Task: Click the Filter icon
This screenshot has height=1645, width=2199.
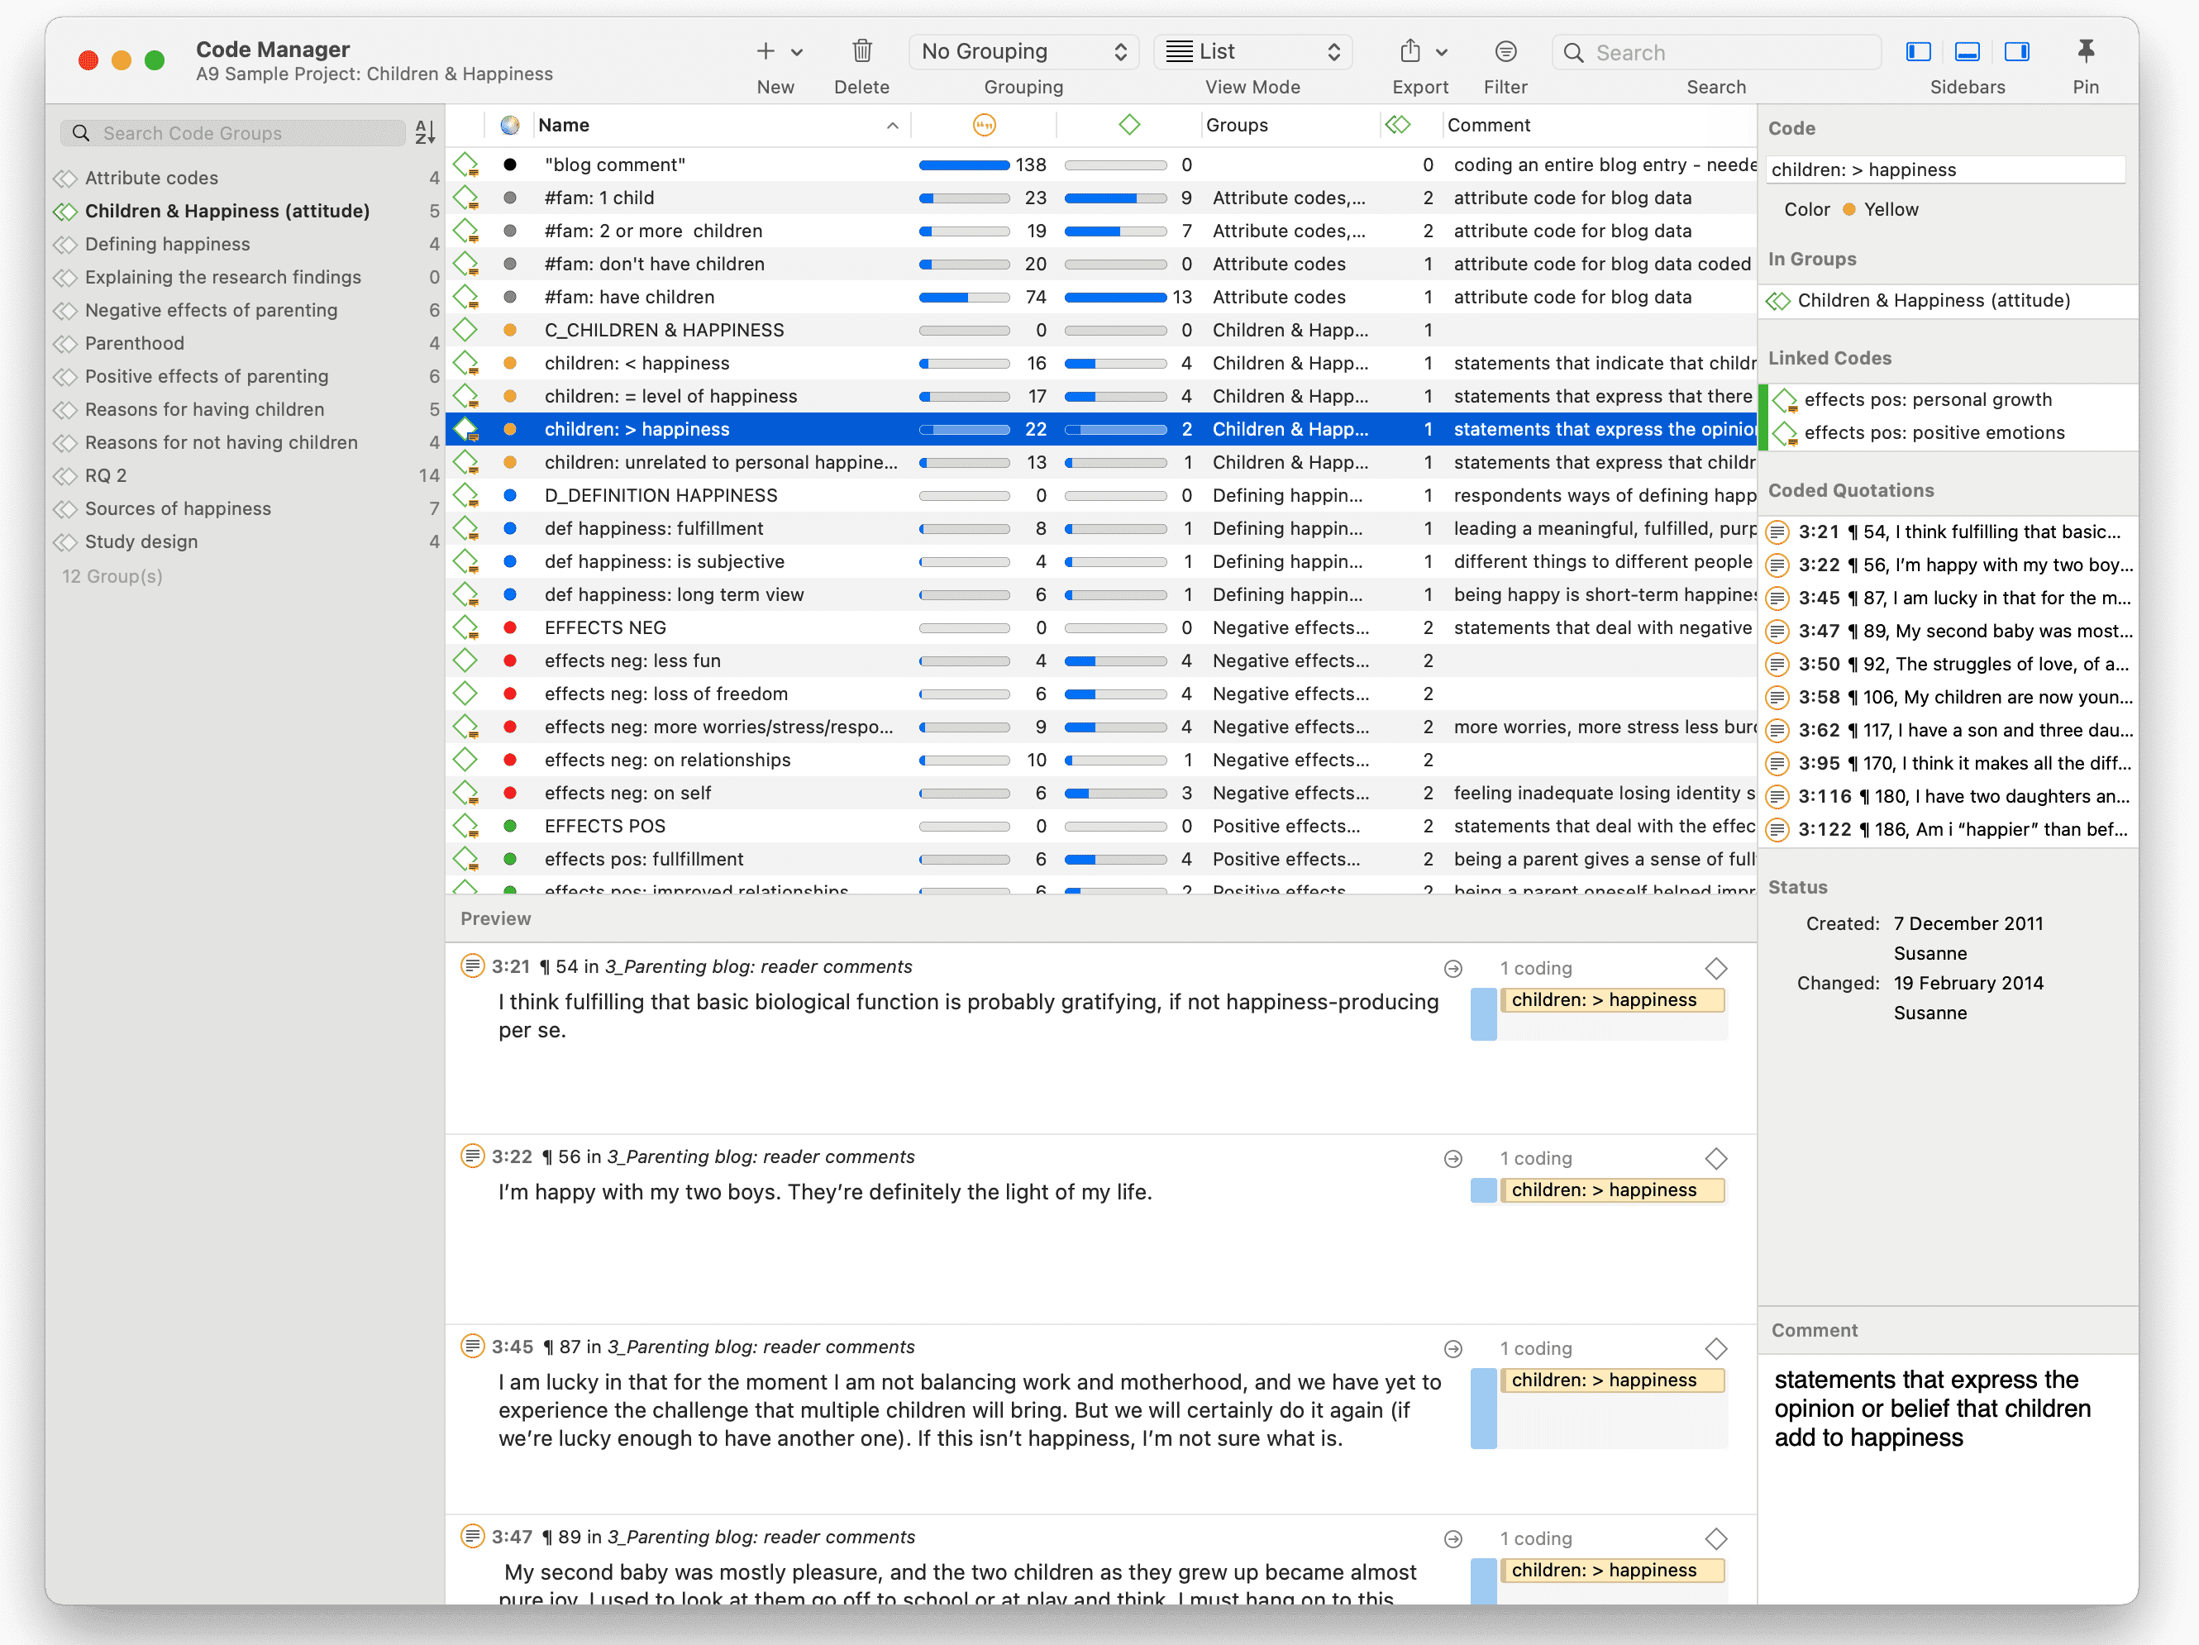Action: point(1505,52)
